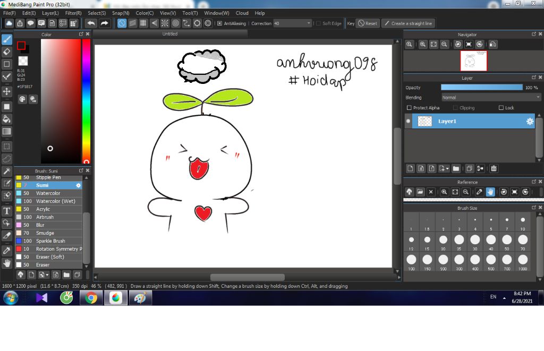The image size is (544, 351).
Task: Click the transparent color swatch
Action: [x=23, y=61]
